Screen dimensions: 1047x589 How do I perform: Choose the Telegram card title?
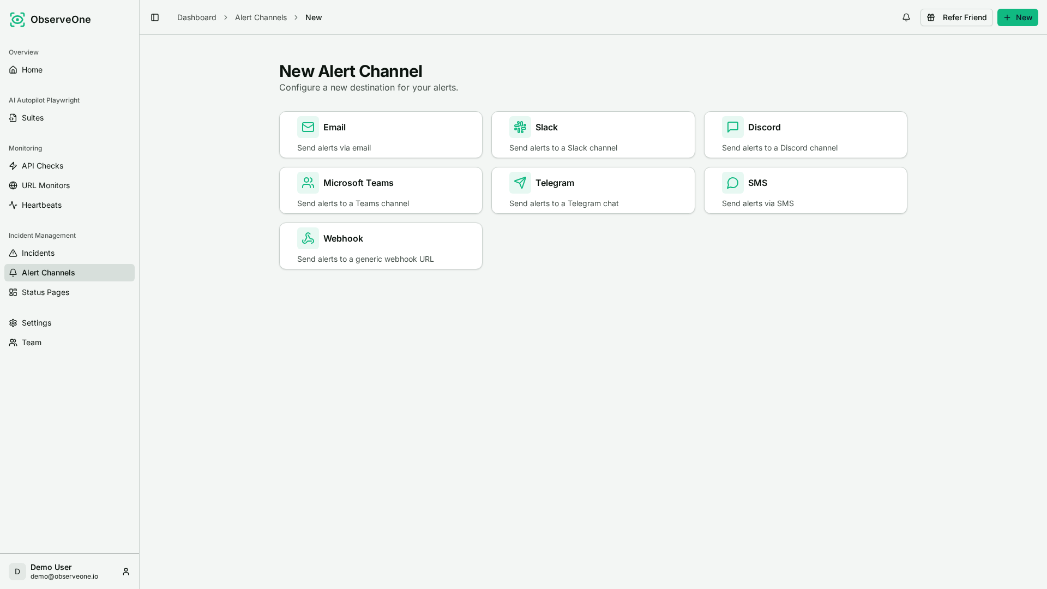(555, 183)
